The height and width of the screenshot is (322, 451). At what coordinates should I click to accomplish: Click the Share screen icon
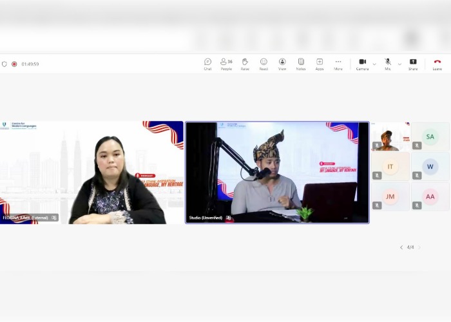[413, 62]
